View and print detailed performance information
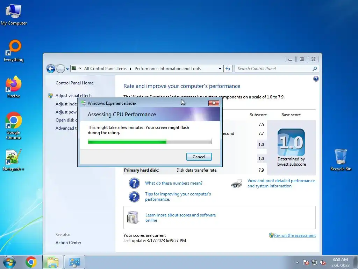This screenshot has height=269, width=358. pyautogui.click(x=281, y=183)
